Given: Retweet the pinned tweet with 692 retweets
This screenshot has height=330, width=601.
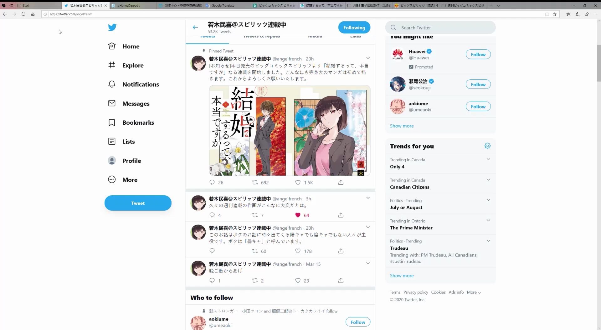Looking at the screenshot, I should (x=255, y=182).
